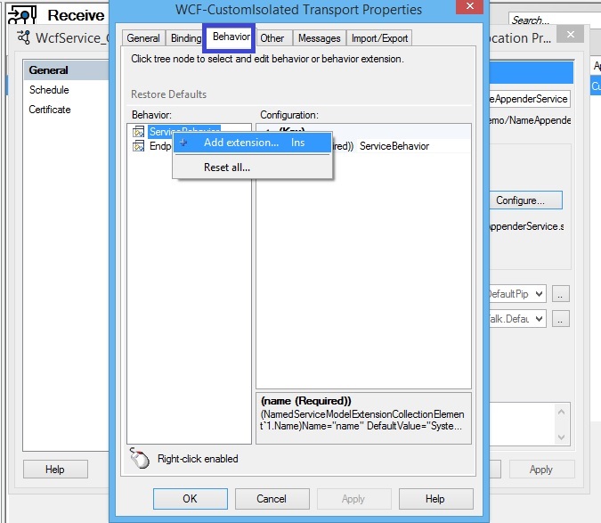This screenshot has width=601, height=523.
Task: Click the AppenderService name field
Action: pyautogui.click(x=529, y=99)
